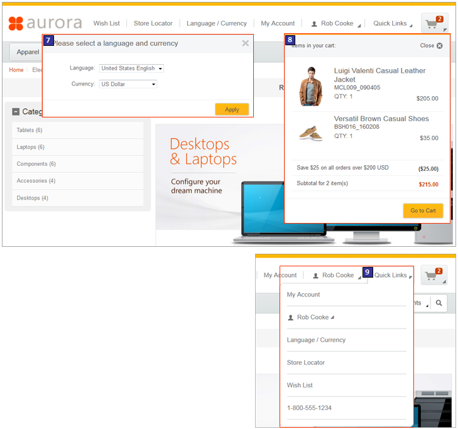Choose Store Locator in Quick Links list
The height and width of the screenshot is (429, 458).
click(x=305, y=362)
